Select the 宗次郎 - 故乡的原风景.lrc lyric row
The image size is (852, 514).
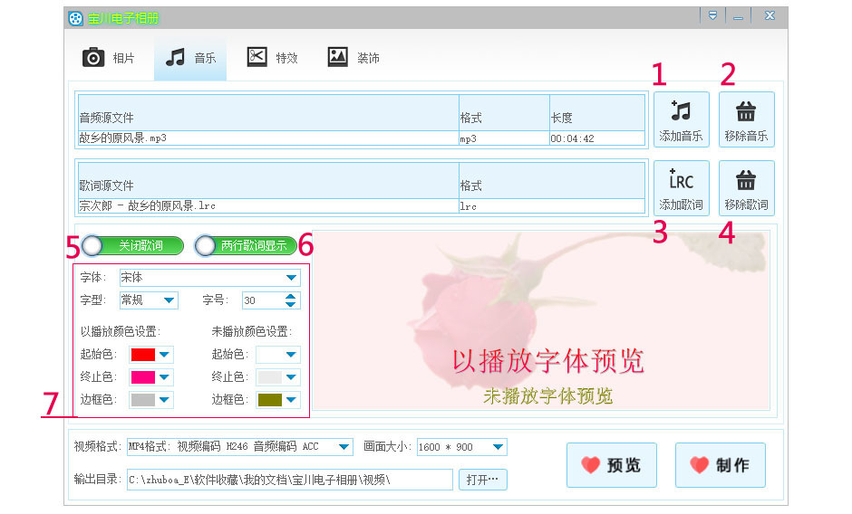click(362, 206)
